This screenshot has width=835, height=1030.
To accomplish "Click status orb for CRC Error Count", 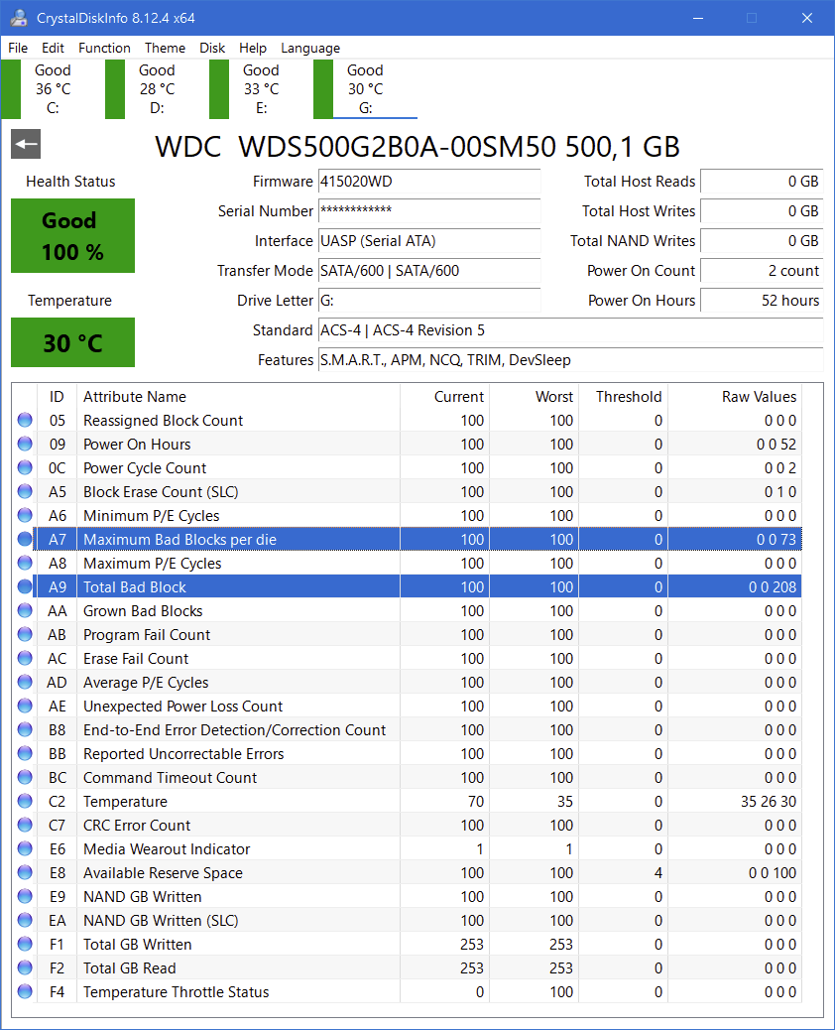I will 25,826.
